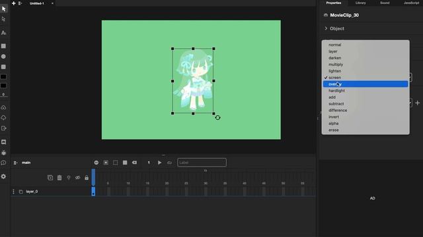Viewport: 423px width, 237px height.
Task: Choose add blend mode
Action: click(x=365, y=97)
